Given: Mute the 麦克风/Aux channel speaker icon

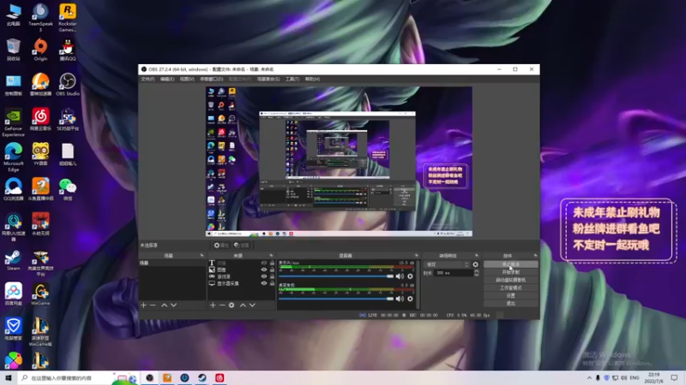Looking at the screenshot, I should (400, 276).
